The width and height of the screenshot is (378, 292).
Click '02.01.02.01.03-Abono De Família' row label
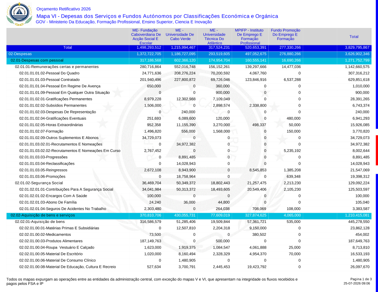click(48, 202)
